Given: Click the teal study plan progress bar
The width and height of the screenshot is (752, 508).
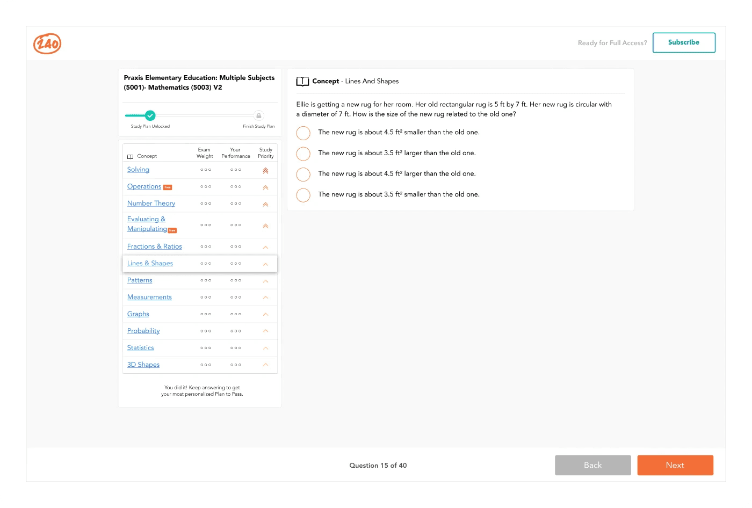Looking at the screenshot, I should point(135,115).
